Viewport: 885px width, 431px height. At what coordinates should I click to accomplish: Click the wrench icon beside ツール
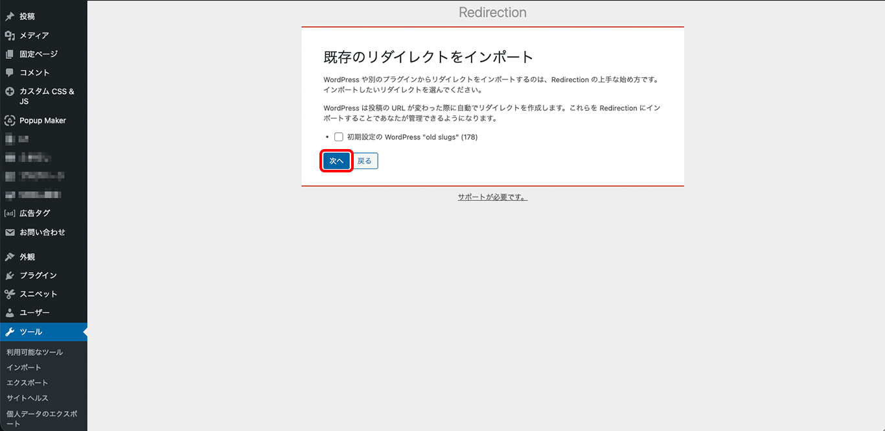tap(10, 332)
